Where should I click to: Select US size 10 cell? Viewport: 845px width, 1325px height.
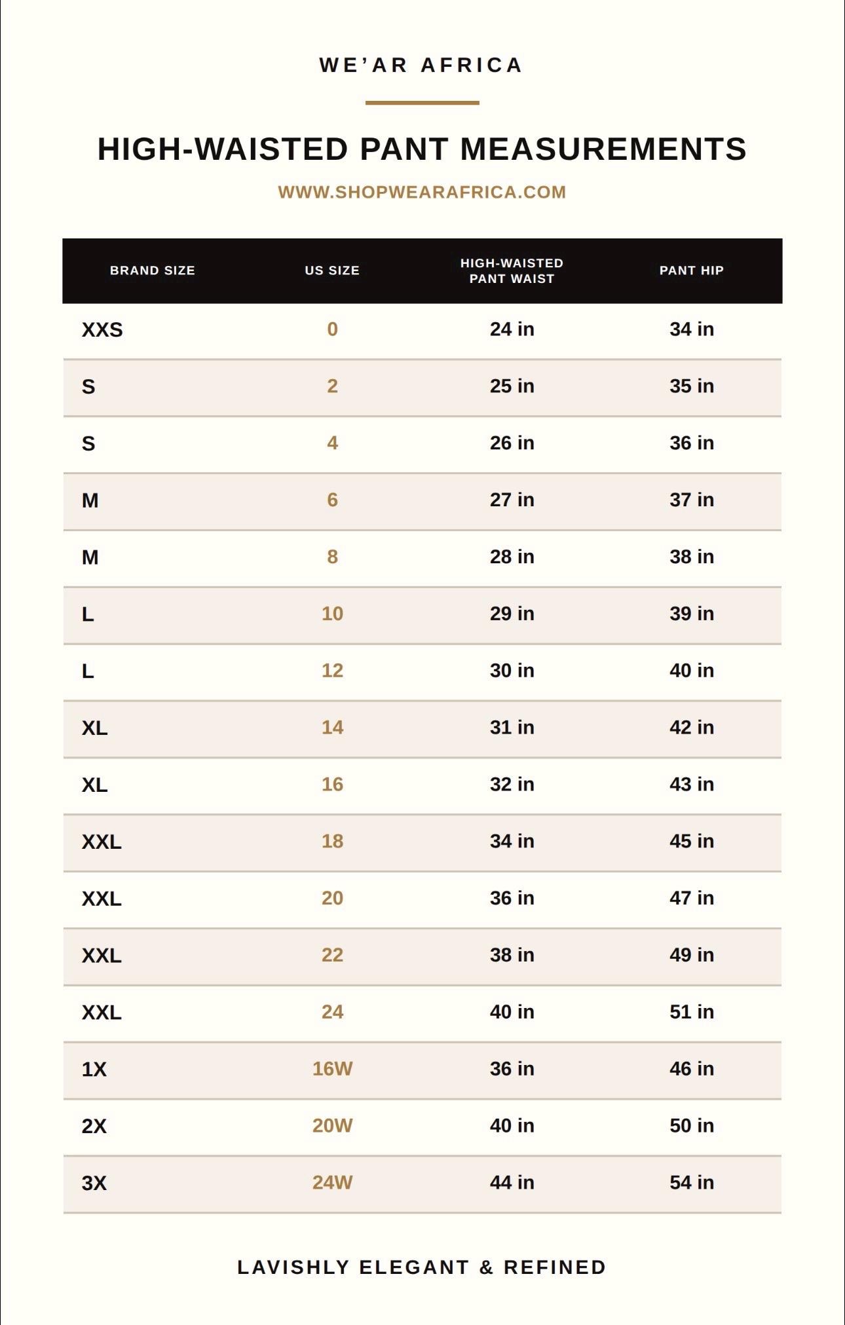click(x=332, y=614)
